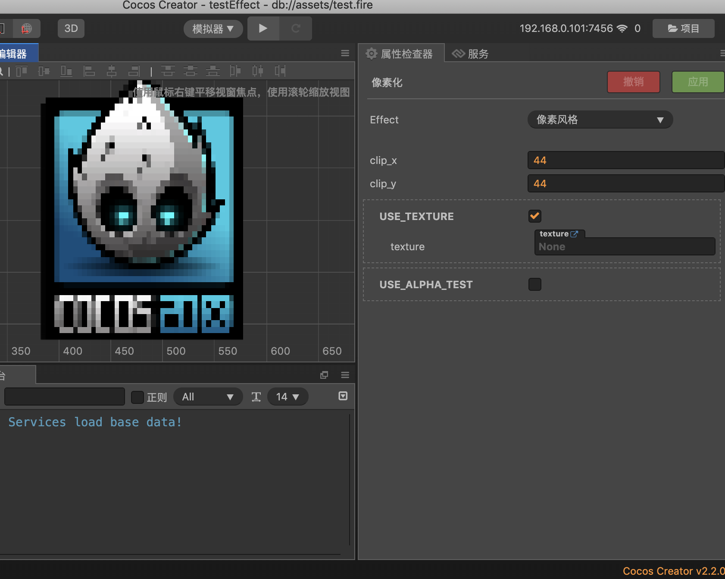Select the 'Services load base data!' log
The image size is (725, 579).
click(95, 422)
